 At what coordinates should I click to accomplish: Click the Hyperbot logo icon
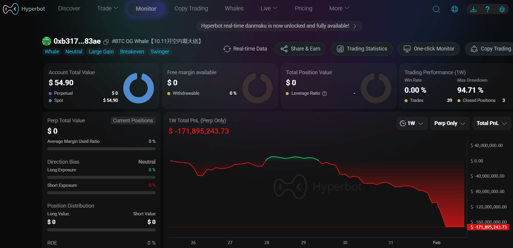pyautogui.click(x=11, y=9)
